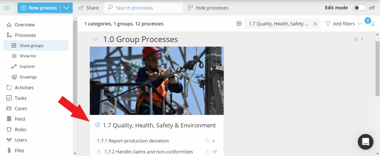
Task: Open the New process dropdown arrow
Action: [66, 8]
